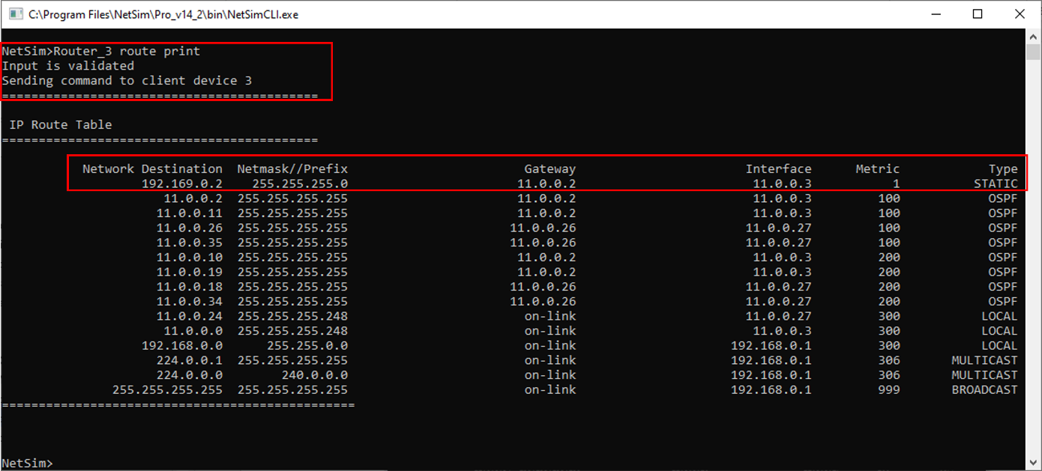Click the 'Gateway' column header
The image size is (1042, 471).
[x=549, y=169]
